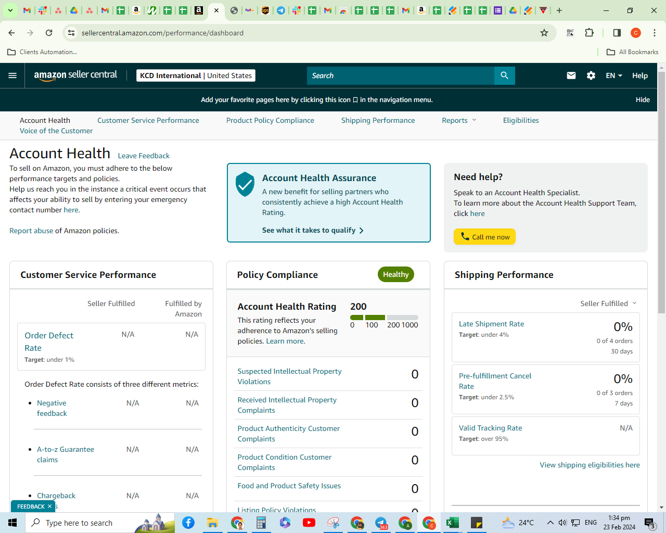Open the Seller Fulfilled shipping dropdown
Viewport: 666px width, 533px height.
pyautogui.click(x=609, y=303)
